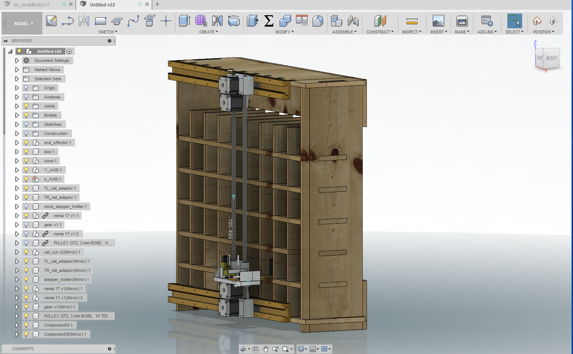The image size is (573, 354).
Task: Toggle the Untitled v22 activate radio button
Action: 69,51
